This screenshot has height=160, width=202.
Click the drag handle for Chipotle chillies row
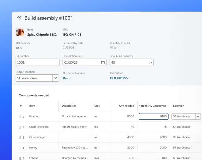20,127
